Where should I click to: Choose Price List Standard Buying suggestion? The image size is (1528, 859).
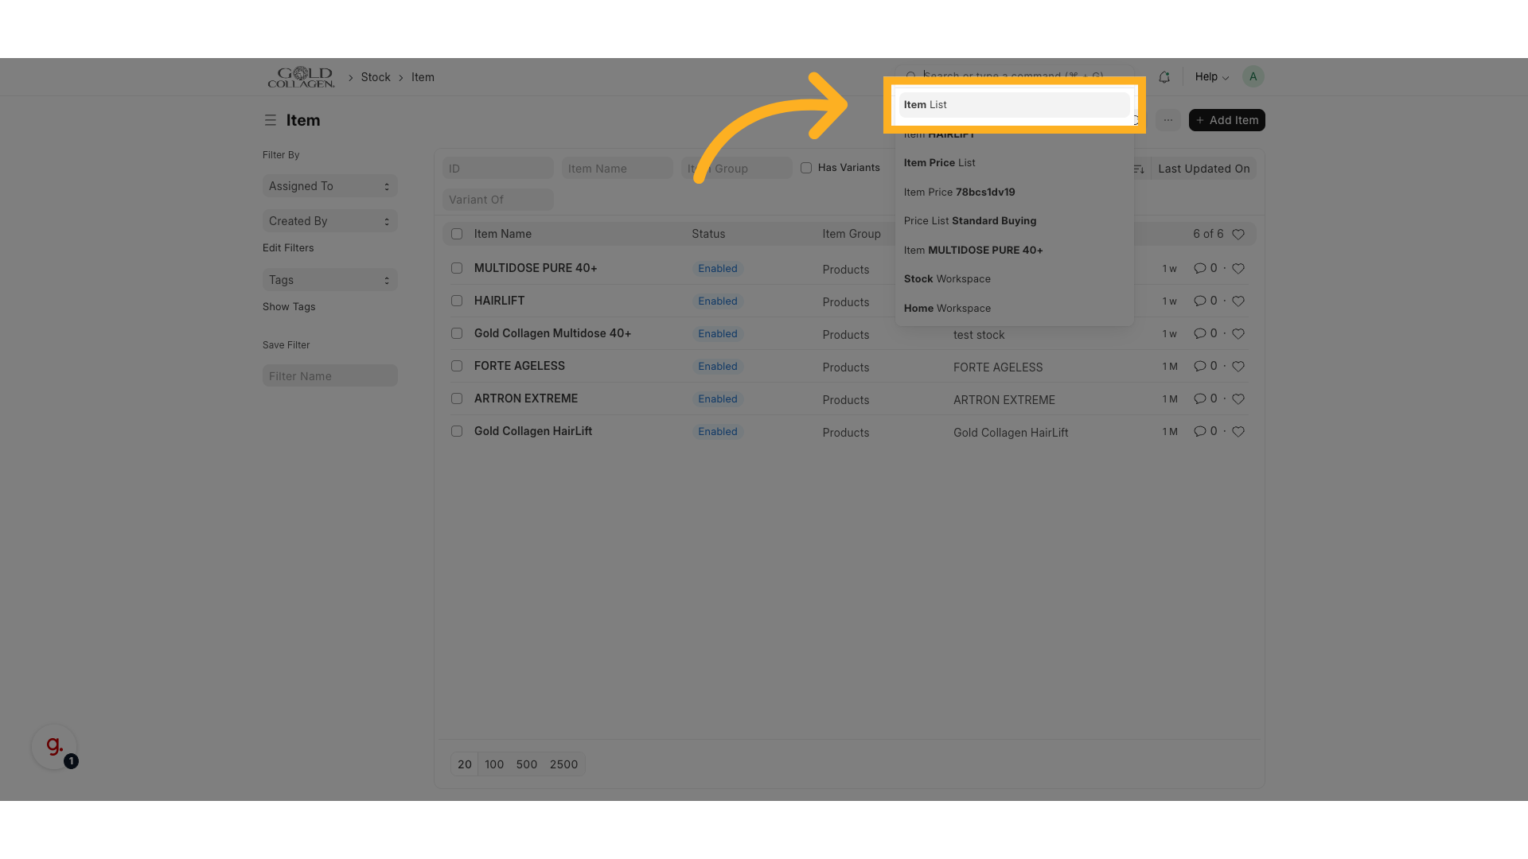[1014, 221]
